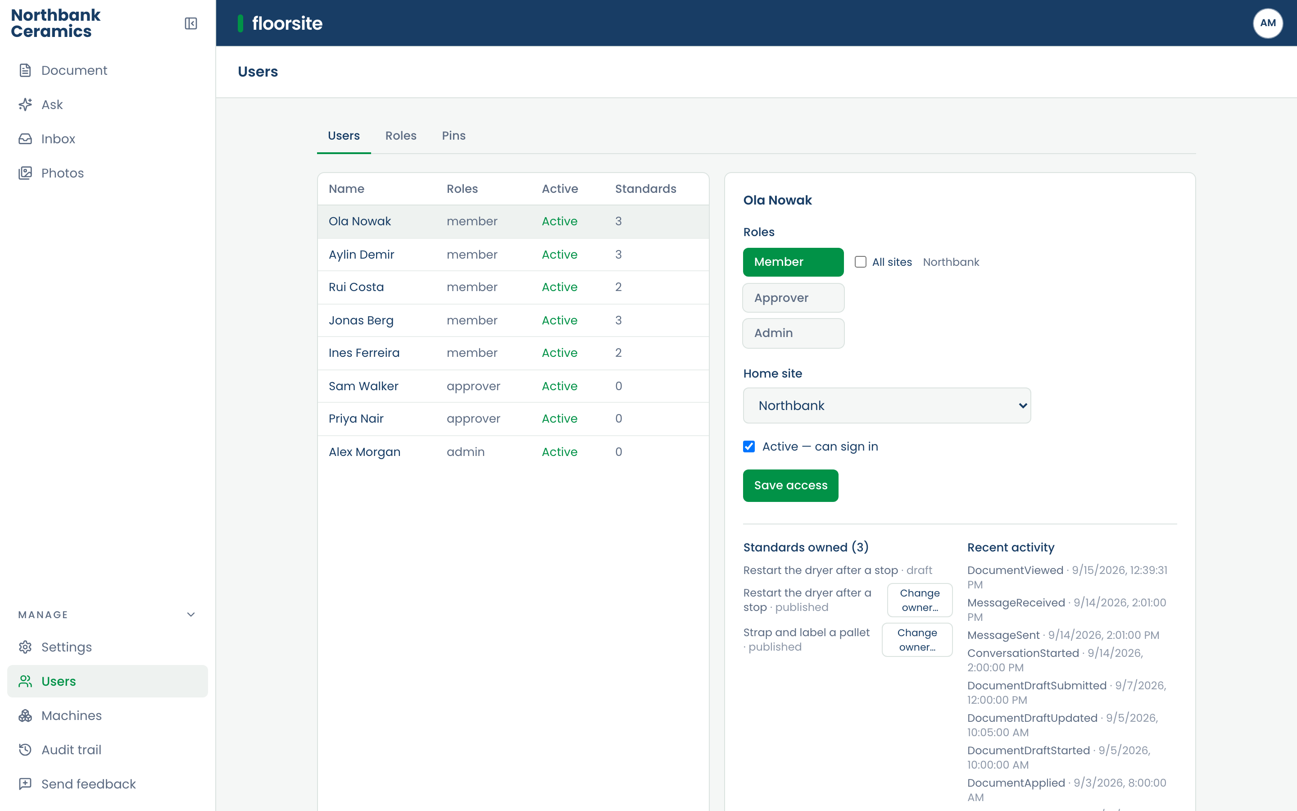
Task: Open Send feedback link
Action: 107,784
